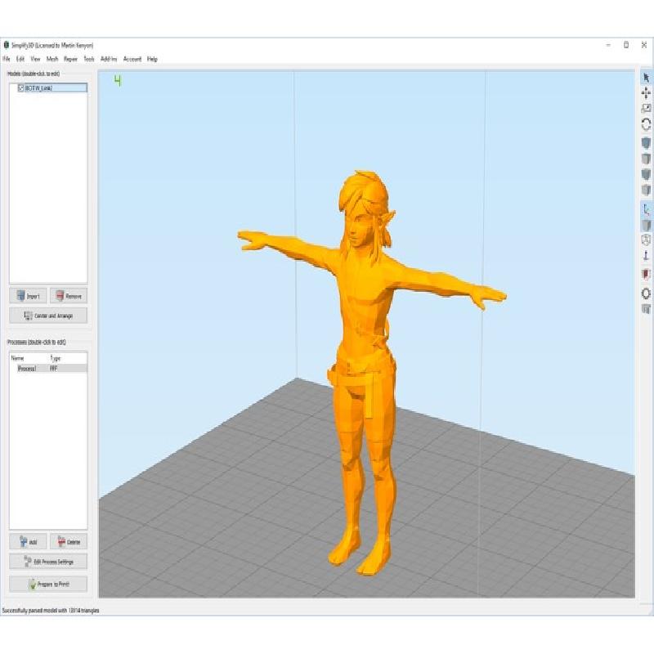This screenshot has height=654, width=654.
Task: Select the arrow selection tool
Action: click(x=646, y=77)
